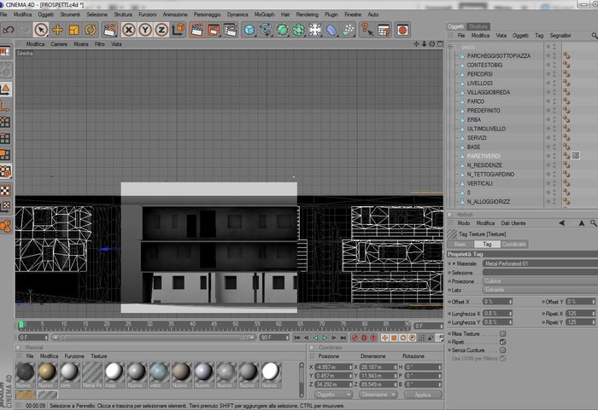Open viewport Camere menu
This screenshot has width=598, height=410.
(59, 44)
